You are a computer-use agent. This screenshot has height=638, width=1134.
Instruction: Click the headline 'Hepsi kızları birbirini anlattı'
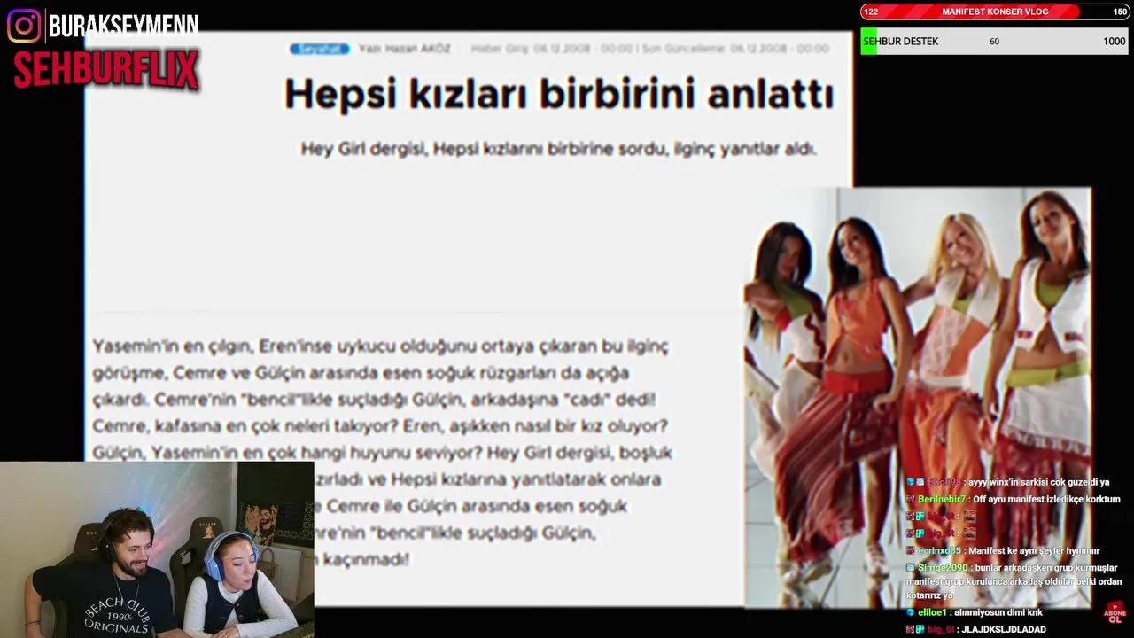(x=558, y=94)
